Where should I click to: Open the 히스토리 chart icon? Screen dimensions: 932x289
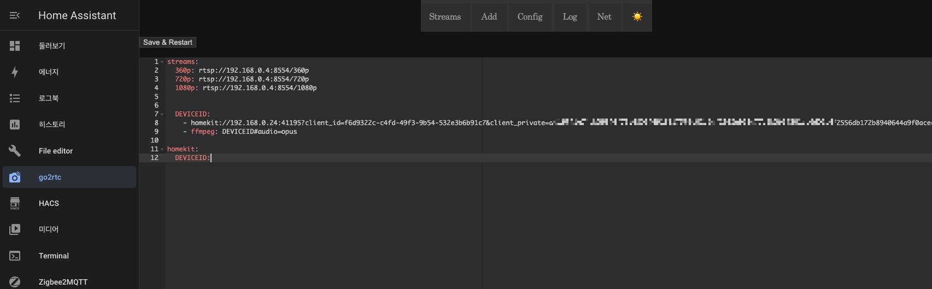[x=15, y=125]
